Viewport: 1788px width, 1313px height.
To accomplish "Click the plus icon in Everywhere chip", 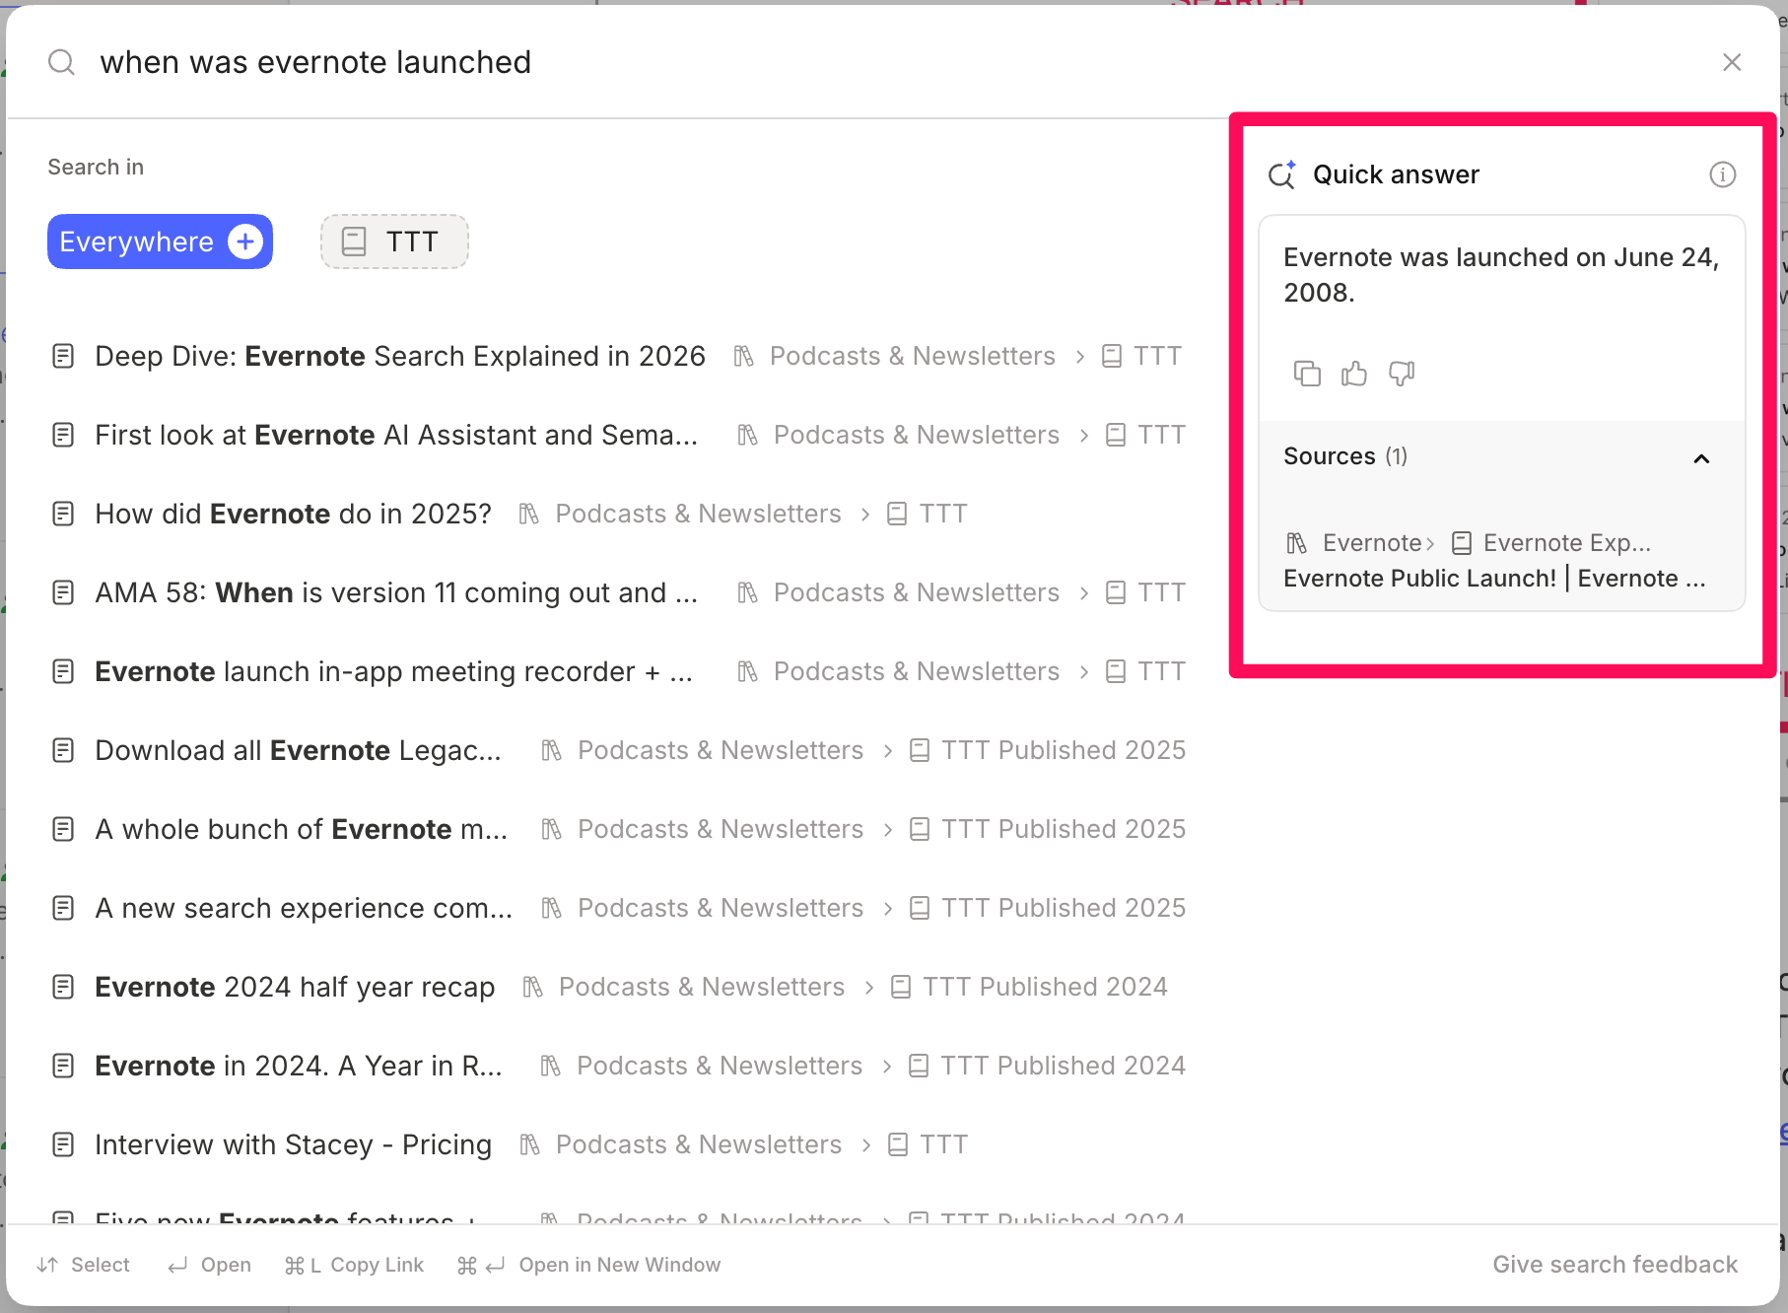I will (245, 242).
